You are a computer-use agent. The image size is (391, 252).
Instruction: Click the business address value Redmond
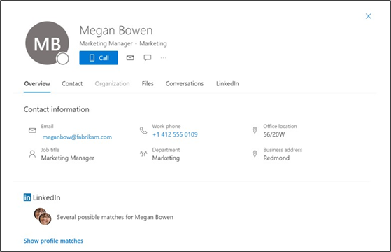click(x=276, y=158)
